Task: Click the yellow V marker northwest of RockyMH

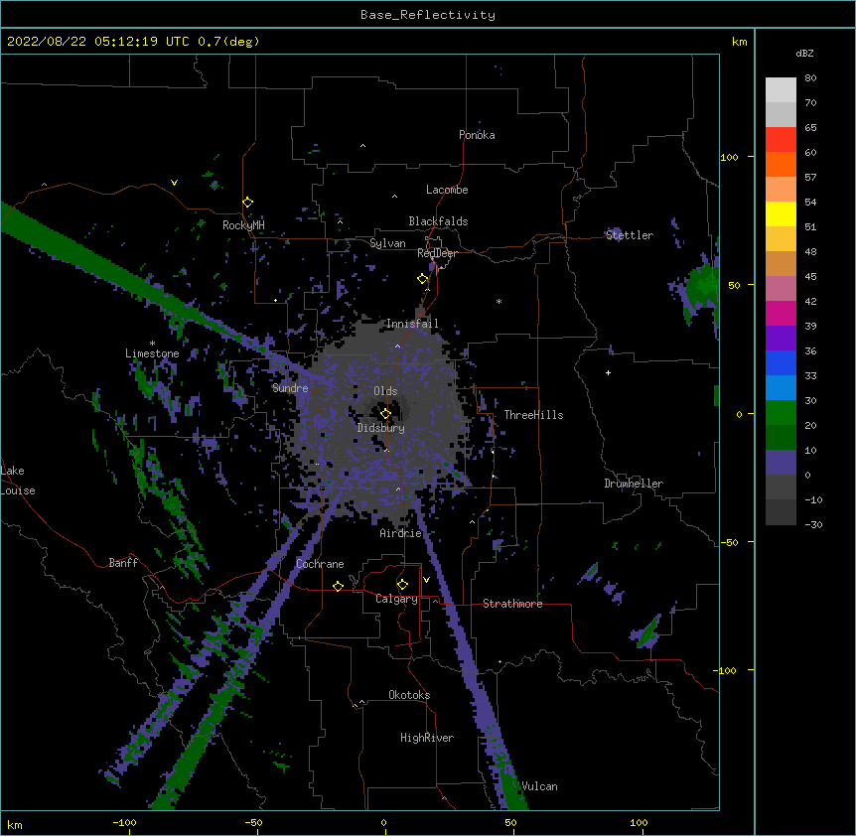Action: click(x=174, y=183)
